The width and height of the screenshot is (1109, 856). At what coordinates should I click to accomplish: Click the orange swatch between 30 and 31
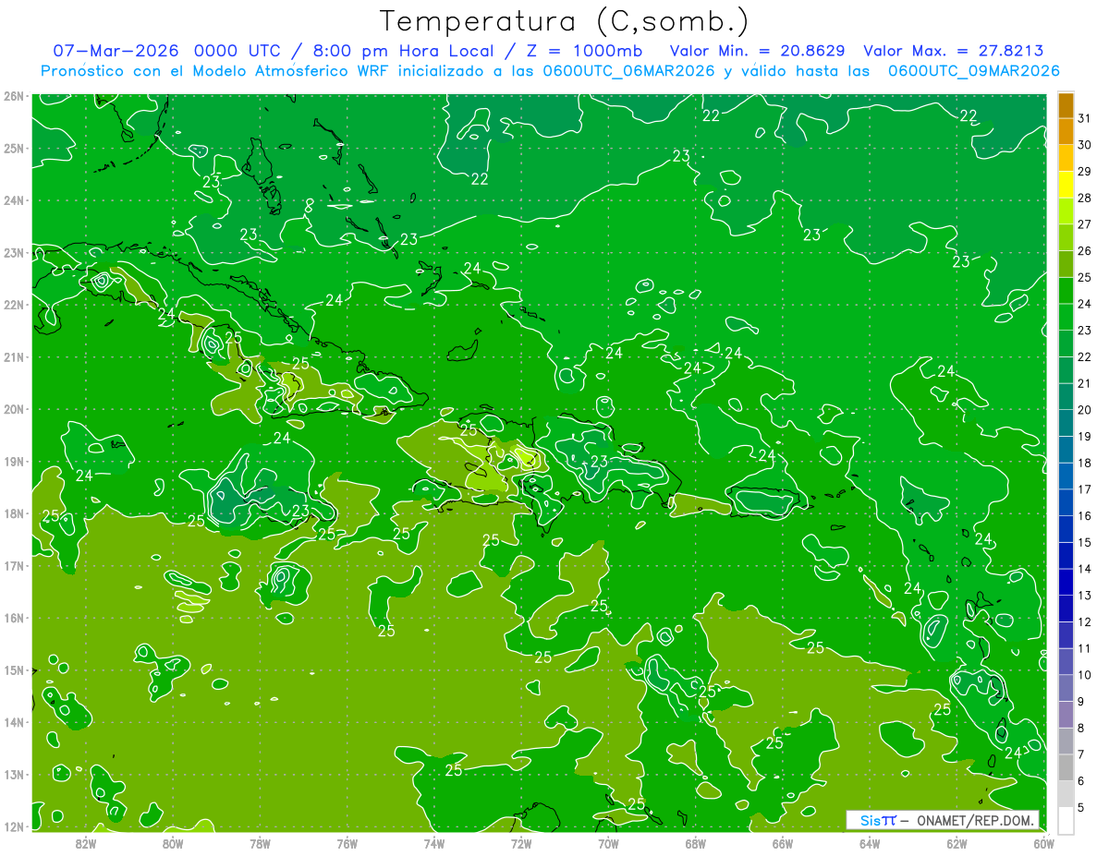(1066, 132)
